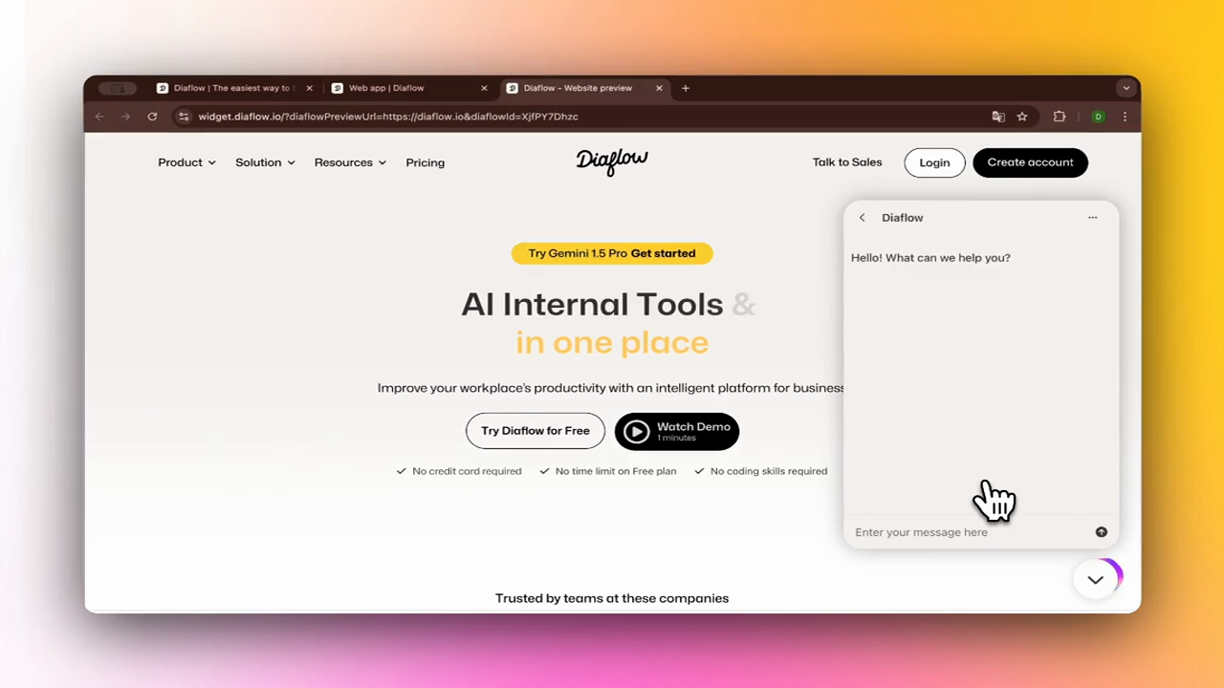Click the browser forward arrow
1224x688 pixels.
[x=125, y=117]
